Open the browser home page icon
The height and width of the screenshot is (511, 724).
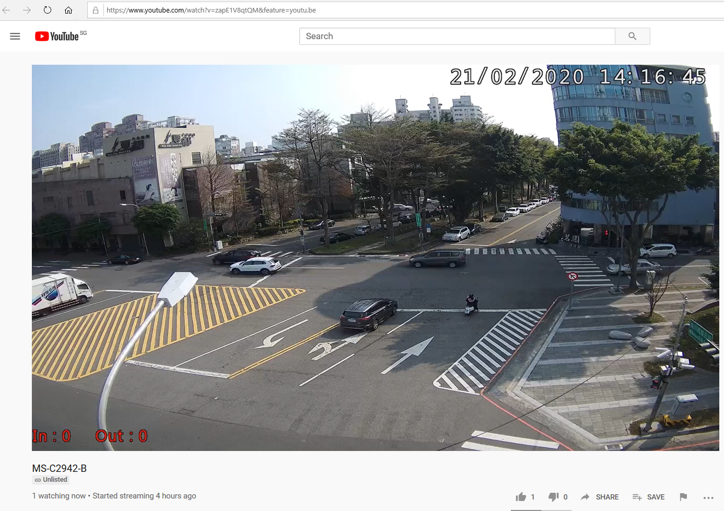(68, 10)
